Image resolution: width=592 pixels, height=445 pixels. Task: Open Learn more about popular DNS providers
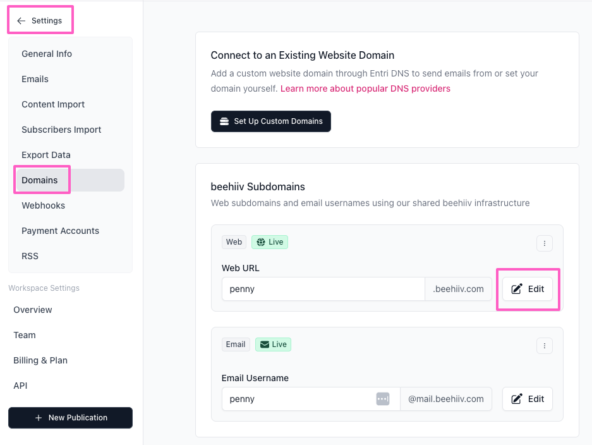click(365, 88)
